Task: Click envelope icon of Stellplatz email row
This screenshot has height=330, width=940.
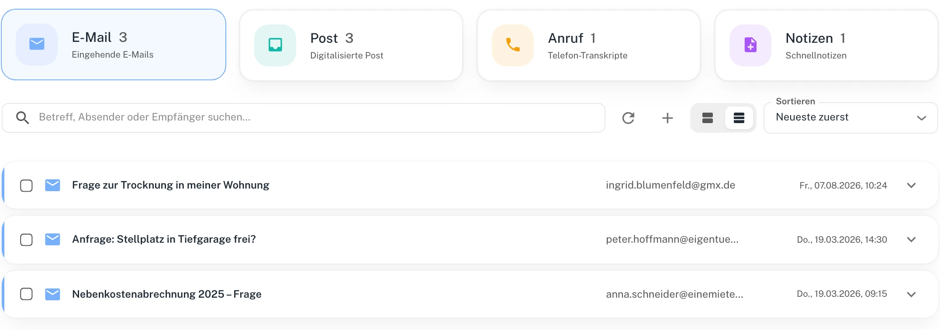Action: [x=52, y=239]
